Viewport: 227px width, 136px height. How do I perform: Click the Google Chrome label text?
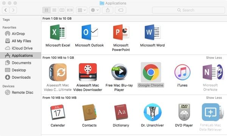tap(151, 86)
